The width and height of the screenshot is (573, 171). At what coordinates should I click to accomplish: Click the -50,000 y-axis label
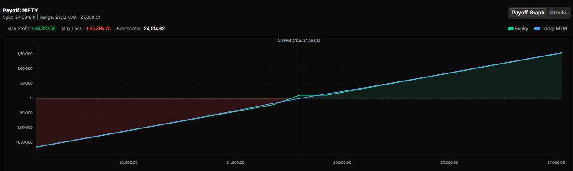tap(25, 113)
